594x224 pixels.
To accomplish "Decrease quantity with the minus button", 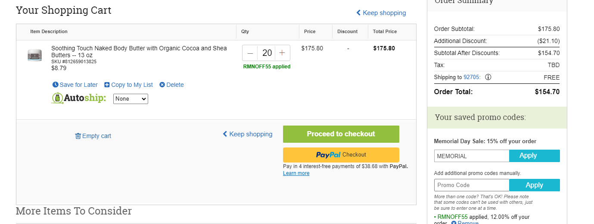I will click(x=250, y=53).
